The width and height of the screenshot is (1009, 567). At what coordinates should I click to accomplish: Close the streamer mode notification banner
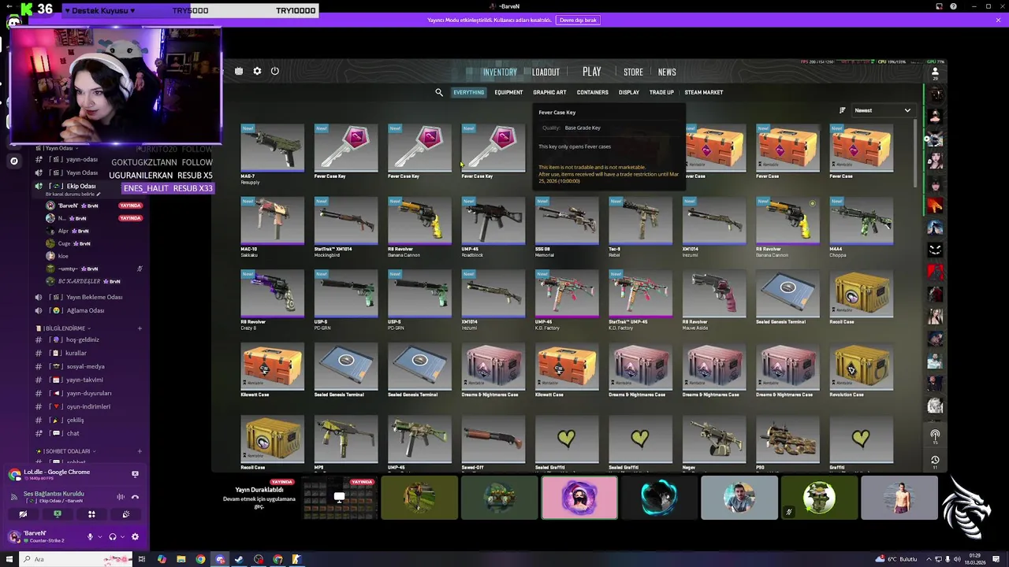tap(998, 20)
